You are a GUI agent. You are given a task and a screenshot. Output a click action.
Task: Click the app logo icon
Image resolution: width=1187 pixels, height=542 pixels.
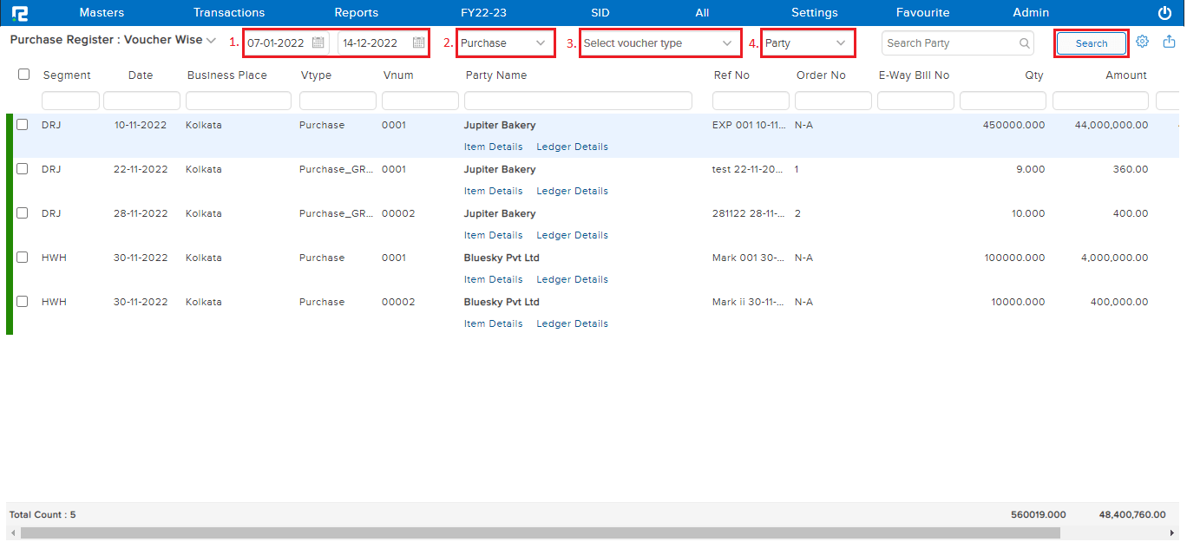19,13
